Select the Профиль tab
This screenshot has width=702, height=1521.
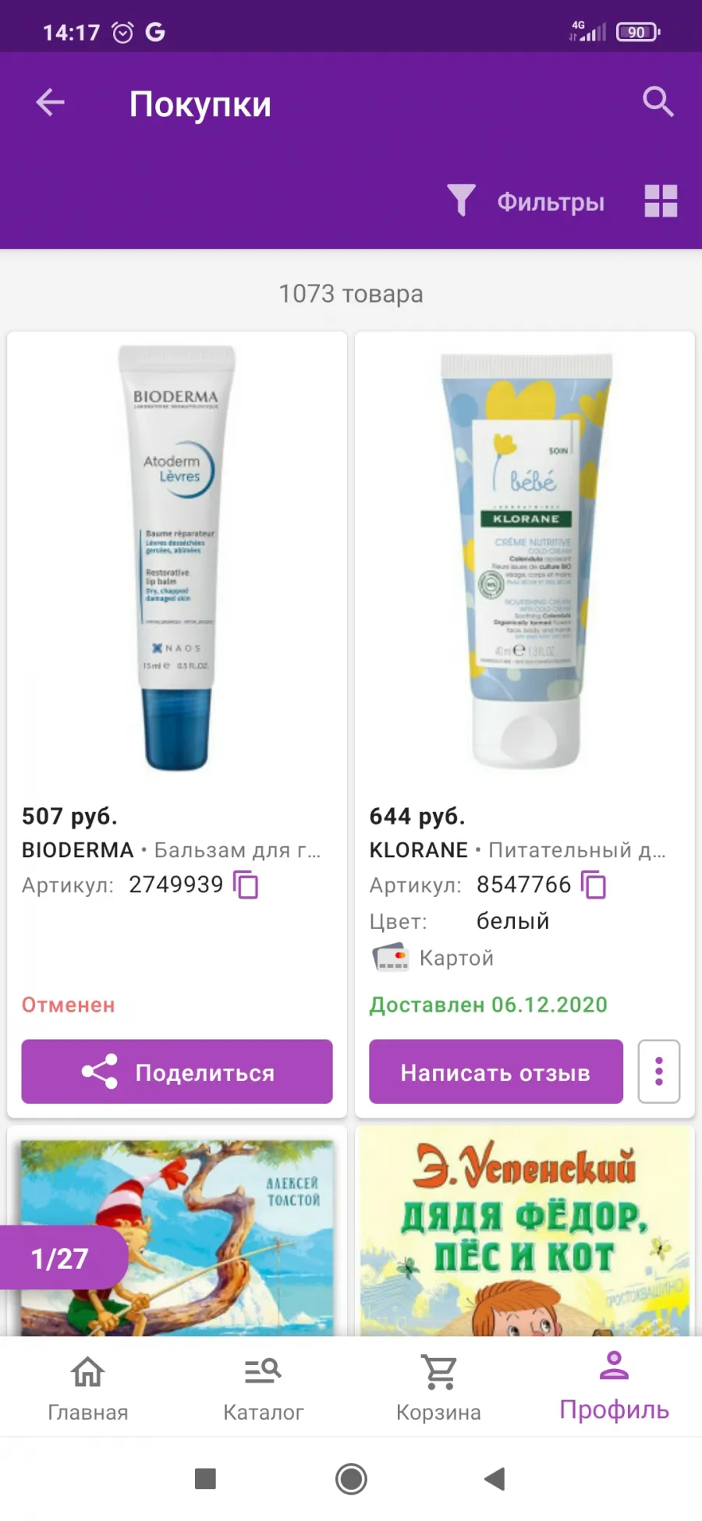point(615,1388)
